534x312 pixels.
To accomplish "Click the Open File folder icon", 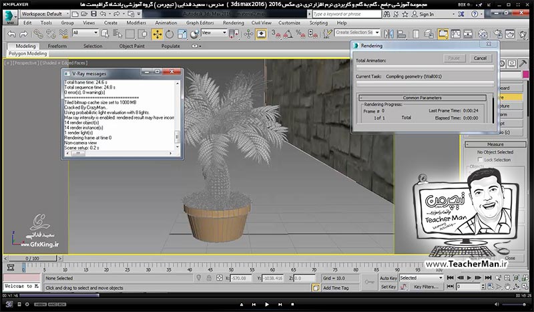I will pyautogui.click(x=85, y=14).
